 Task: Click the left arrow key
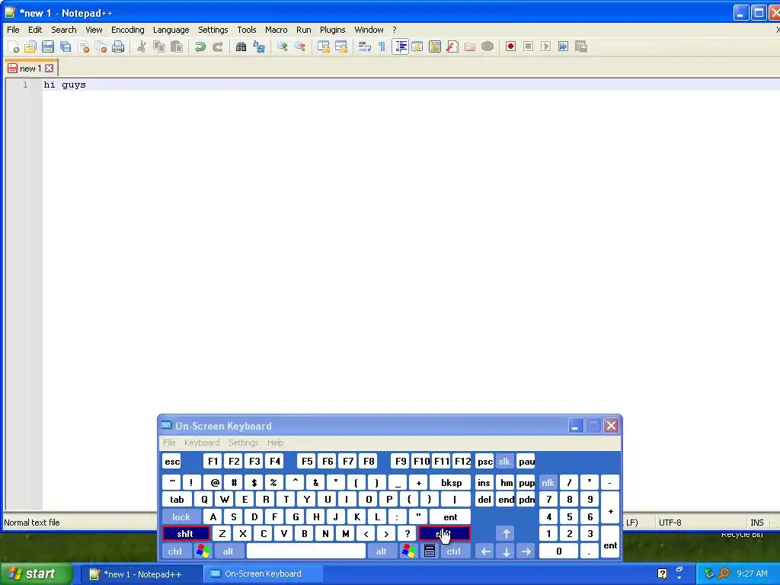point(485,551)
